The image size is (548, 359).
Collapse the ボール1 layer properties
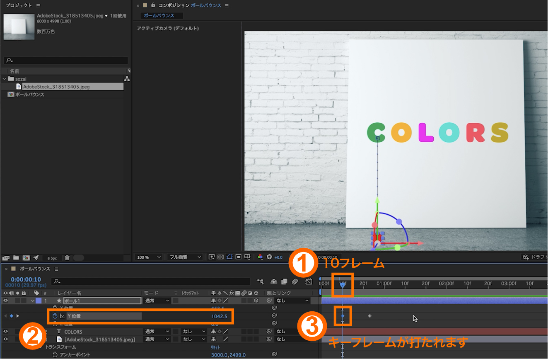pos(33,301)
